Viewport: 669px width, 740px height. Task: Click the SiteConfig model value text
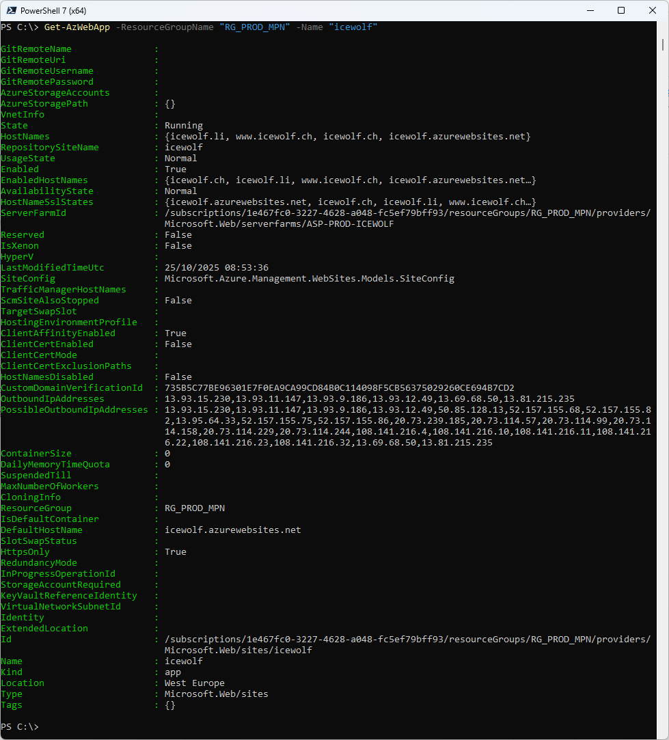point(309,279)
